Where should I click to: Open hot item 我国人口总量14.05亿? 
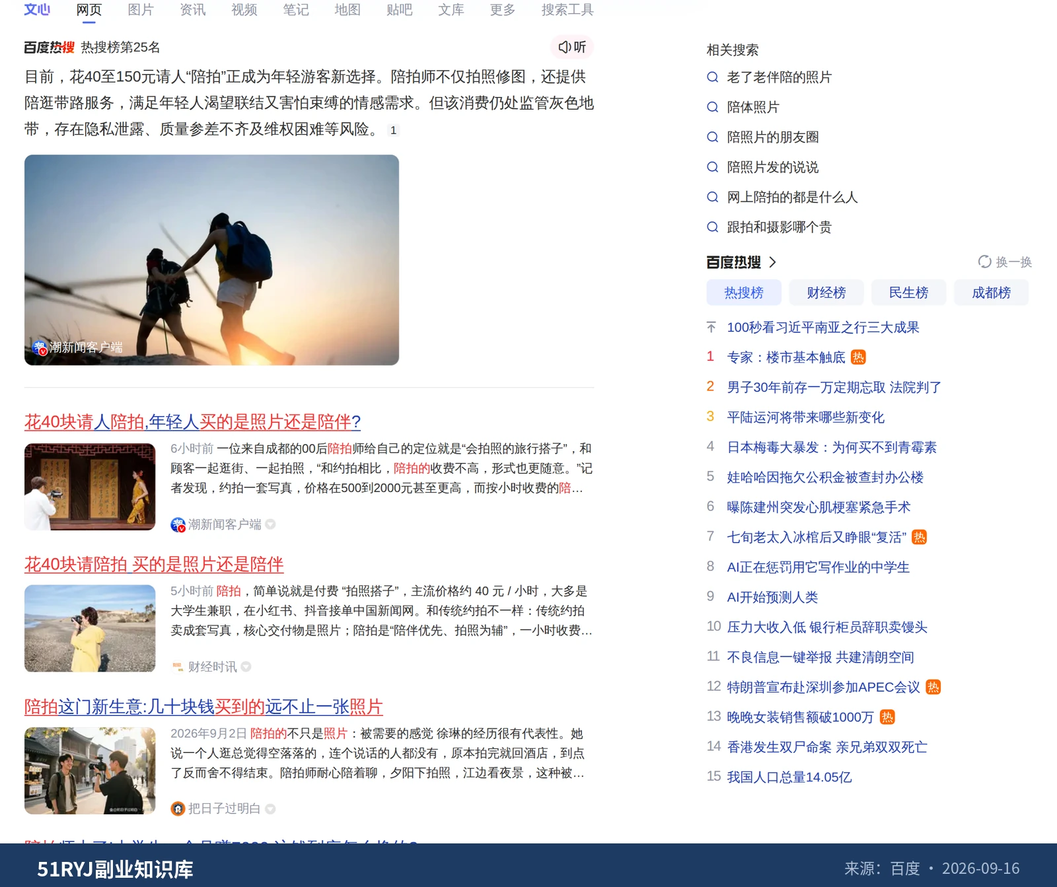789,777
